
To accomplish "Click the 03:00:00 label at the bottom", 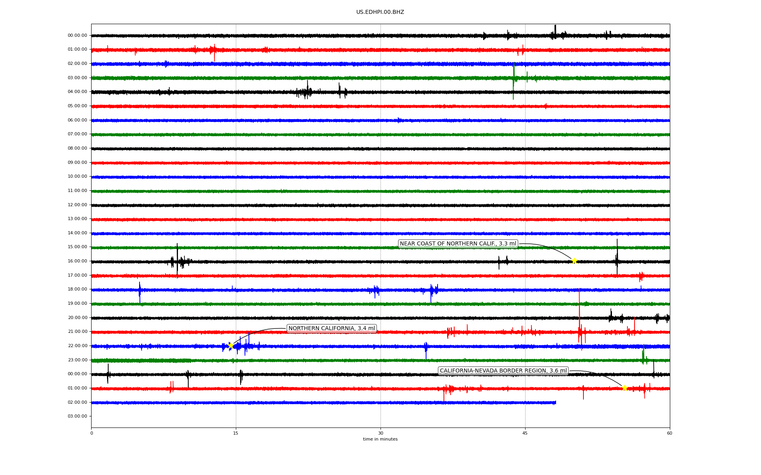I will click(x=77, y=416).
